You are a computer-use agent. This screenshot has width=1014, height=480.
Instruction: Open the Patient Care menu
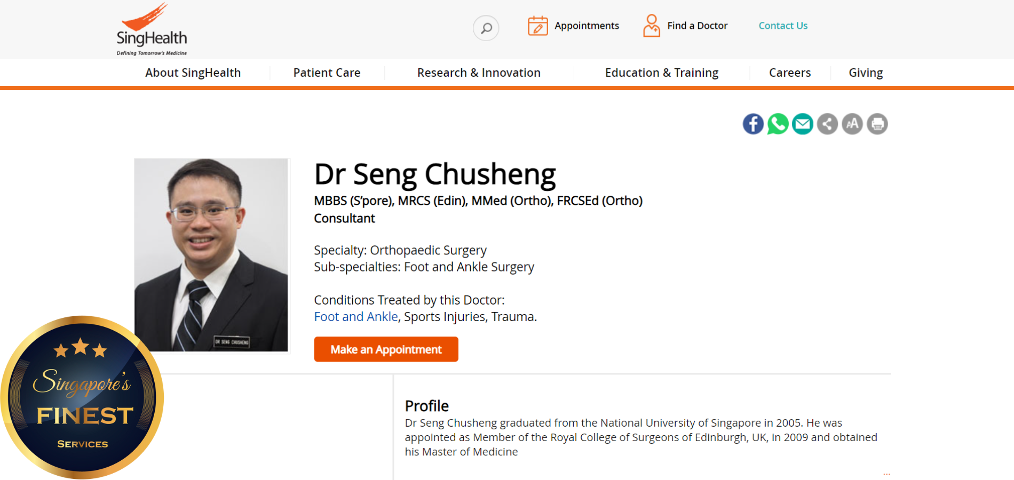[x=327, y=73]
